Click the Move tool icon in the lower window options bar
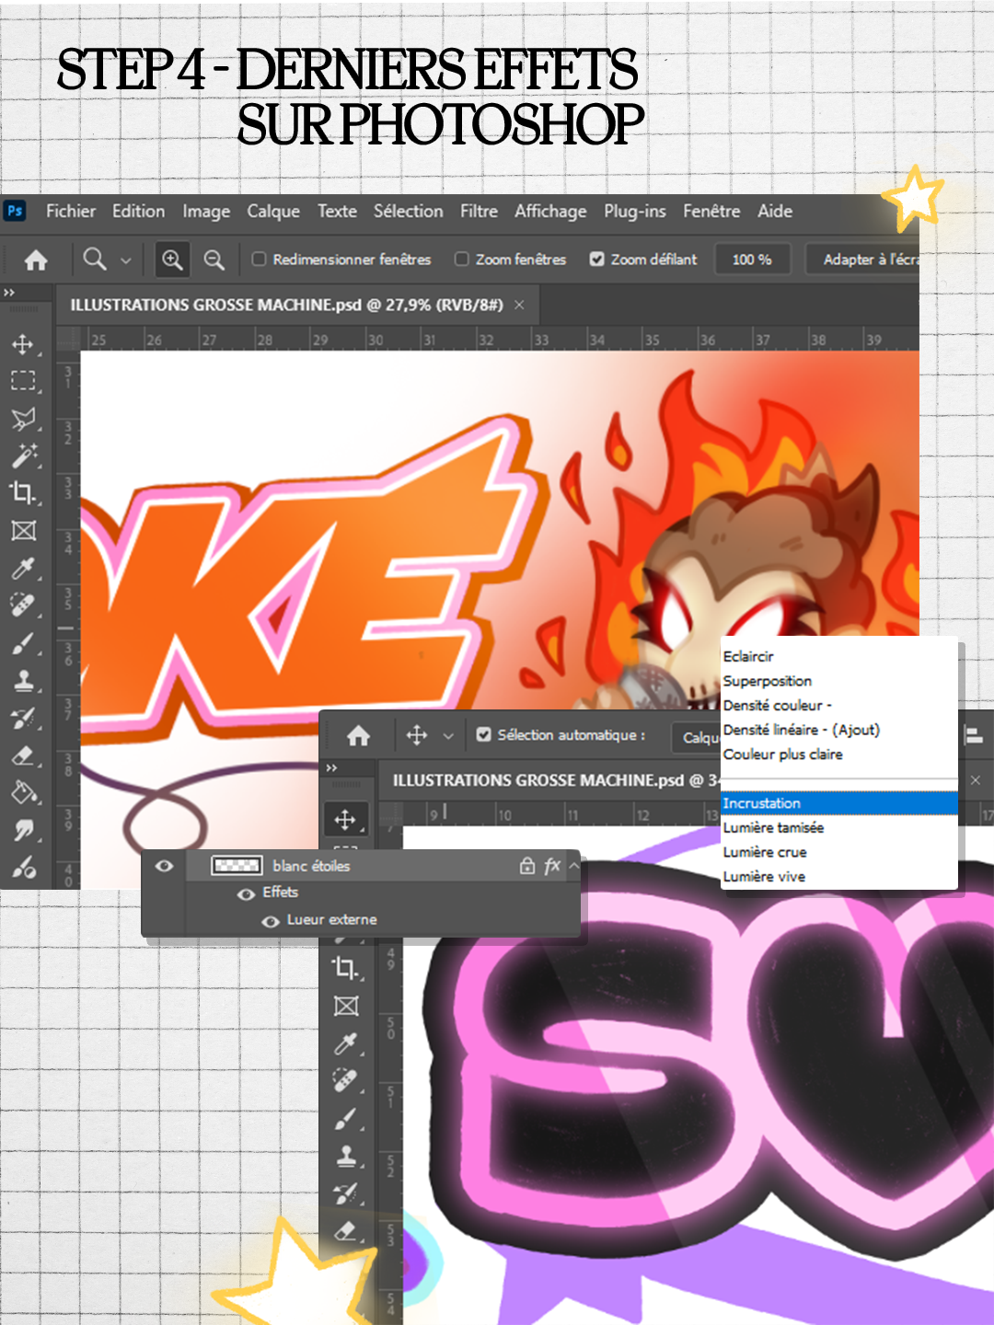 coord(416,735)
